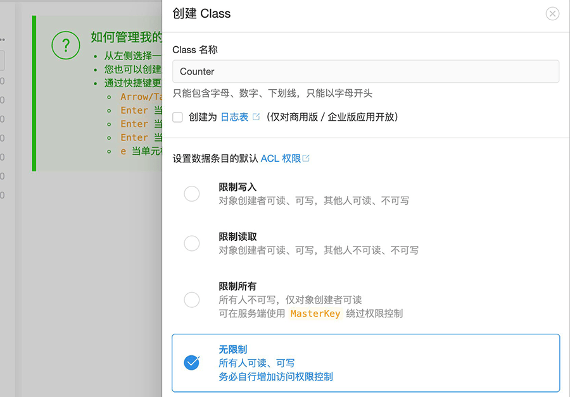The image size is (570, 397).
Task: Click the 创建 Class dialog title
Action: 203,13
